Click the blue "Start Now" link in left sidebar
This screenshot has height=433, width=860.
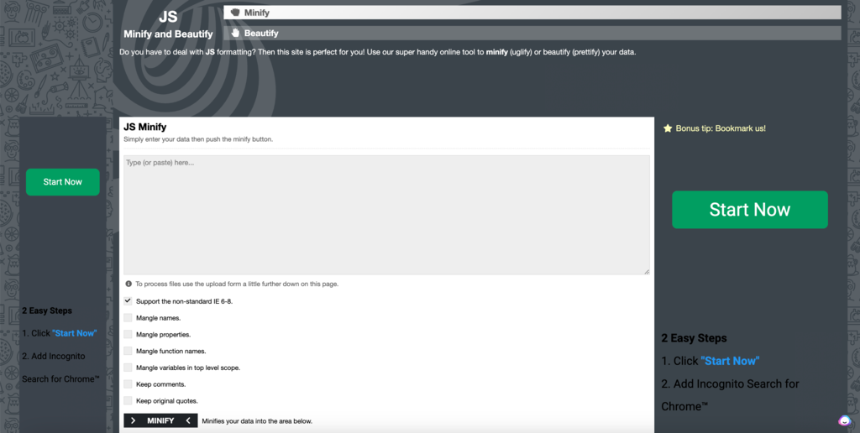click(x=74, y=333)
